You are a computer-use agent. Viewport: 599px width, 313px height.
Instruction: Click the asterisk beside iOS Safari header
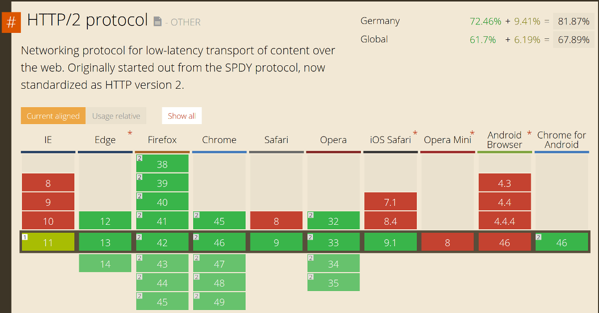[x=415, y=132]
